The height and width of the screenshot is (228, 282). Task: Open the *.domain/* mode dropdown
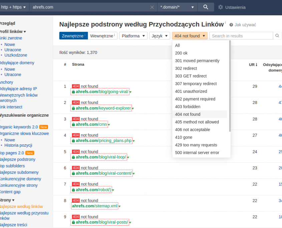pos(177,7)
